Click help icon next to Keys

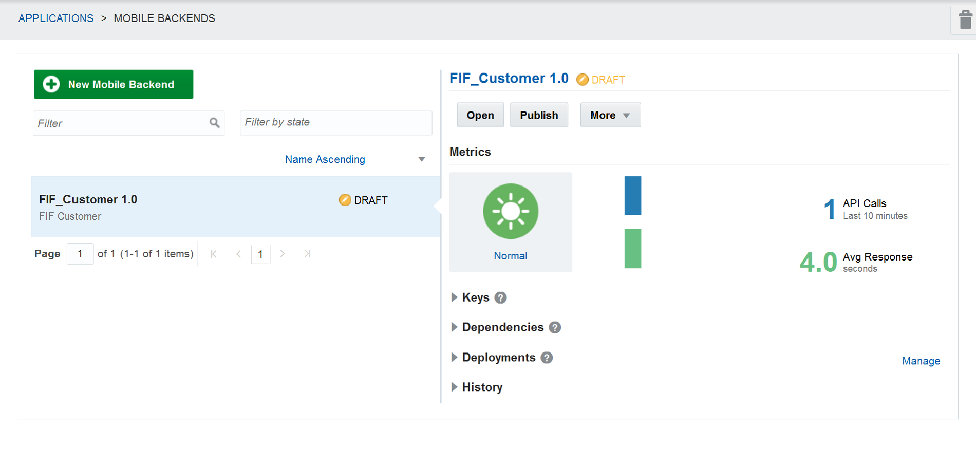click(x=500, y=297)
